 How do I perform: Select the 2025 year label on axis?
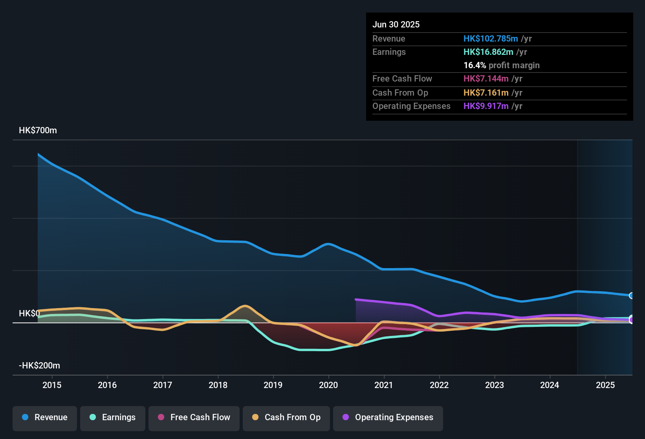605,385
